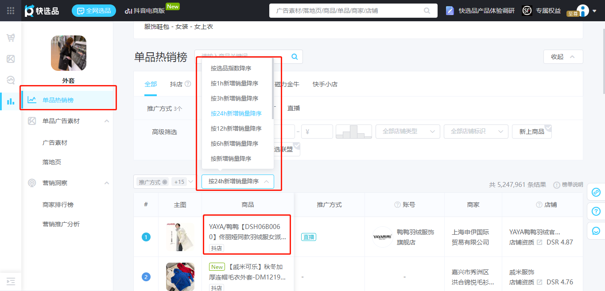Image resolution: width=605 pixels, height=291 pixels.
Task: Open the account menu arrow beside the avatar
Action: click(594, 11)
